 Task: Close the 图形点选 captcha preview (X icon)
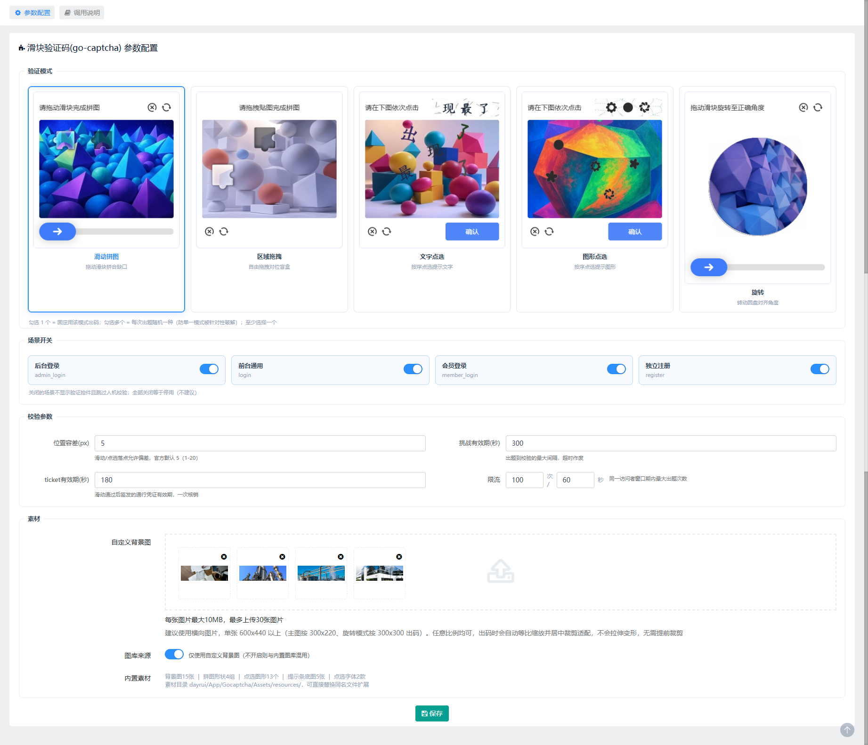[x=535, y=231]
